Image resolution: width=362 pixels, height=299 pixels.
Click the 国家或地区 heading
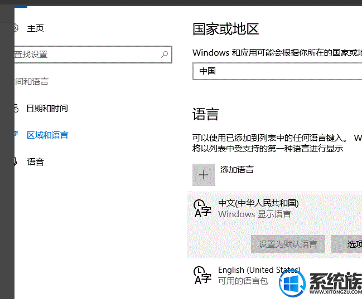click(x=225, y=29)
